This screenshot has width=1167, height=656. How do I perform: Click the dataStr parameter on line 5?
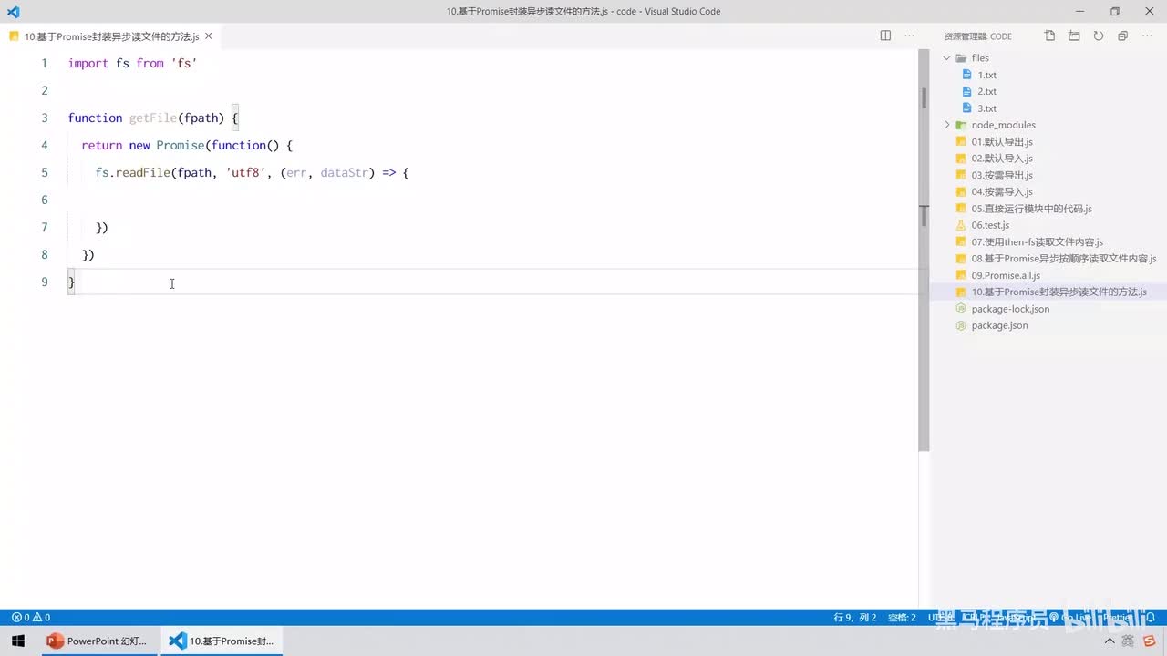345,172
